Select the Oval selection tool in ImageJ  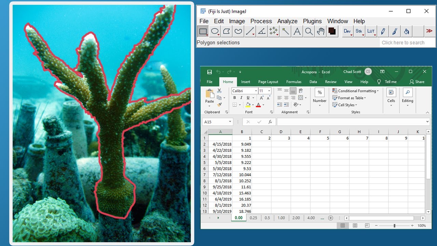[x=215, y=31]
